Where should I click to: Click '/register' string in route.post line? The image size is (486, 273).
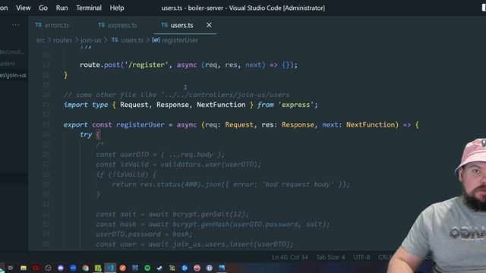point(147,65)
